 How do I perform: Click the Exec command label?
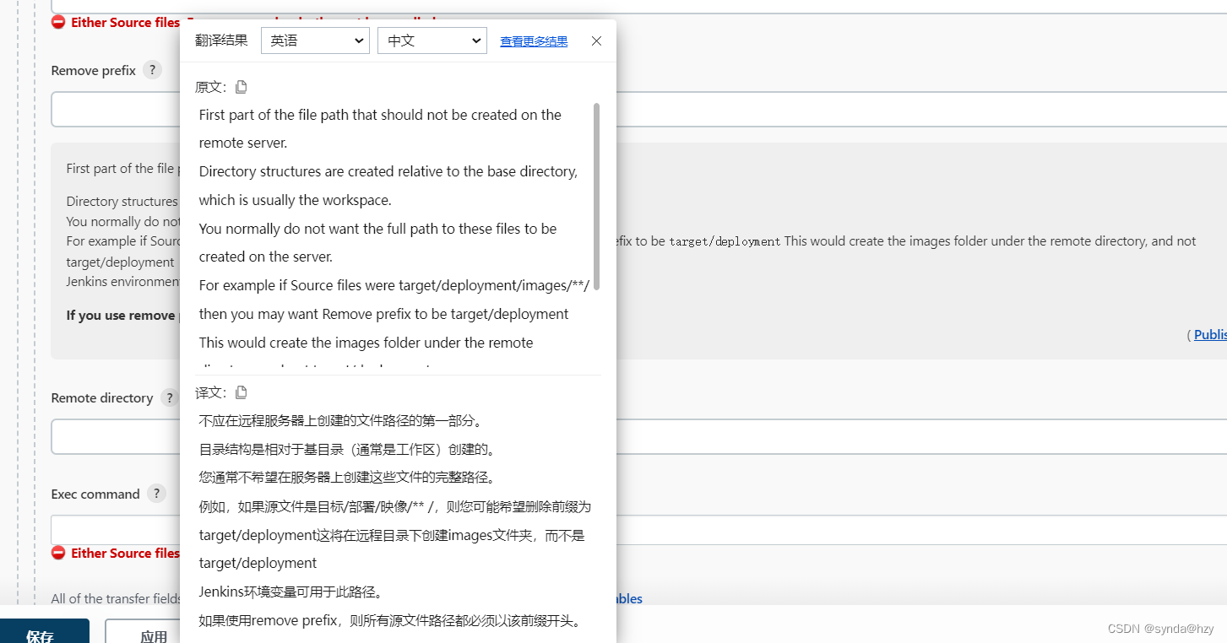point(95,494)
